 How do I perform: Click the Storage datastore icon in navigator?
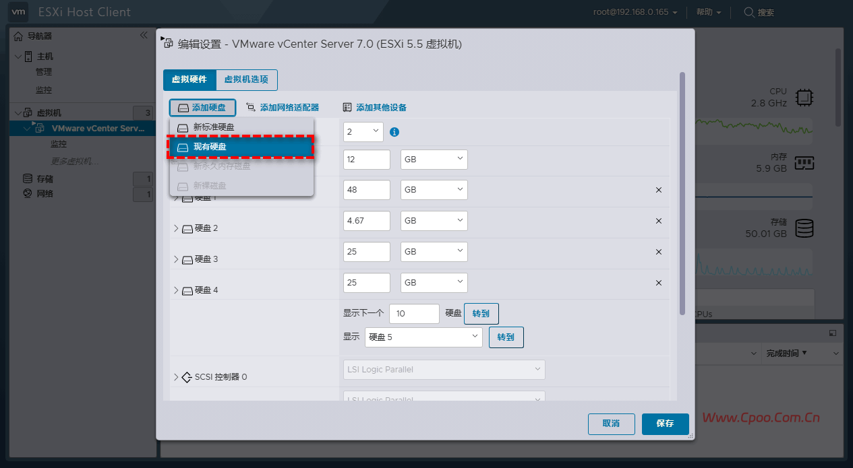point(28,178)
